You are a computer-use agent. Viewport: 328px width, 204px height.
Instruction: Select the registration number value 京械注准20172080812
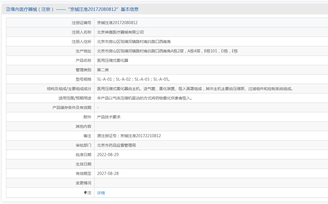pyautogui.click(x=117, y=23)
